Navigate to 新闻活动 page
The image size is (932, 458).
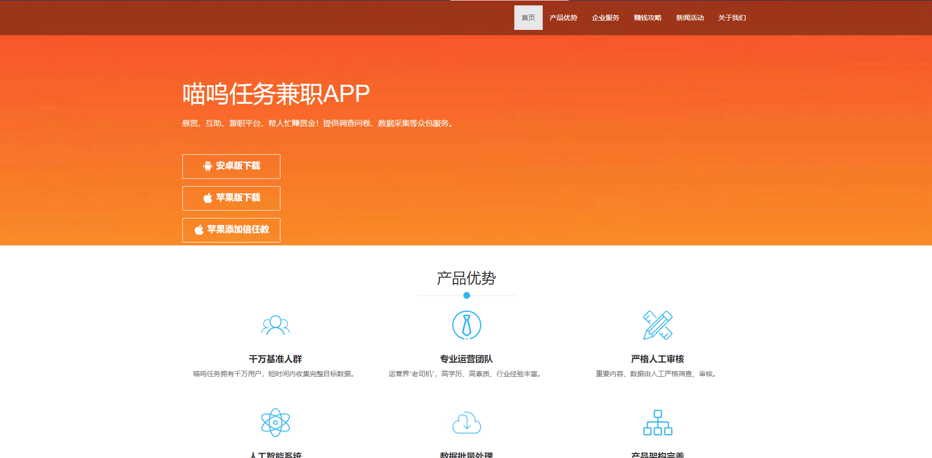pos(690,18)
